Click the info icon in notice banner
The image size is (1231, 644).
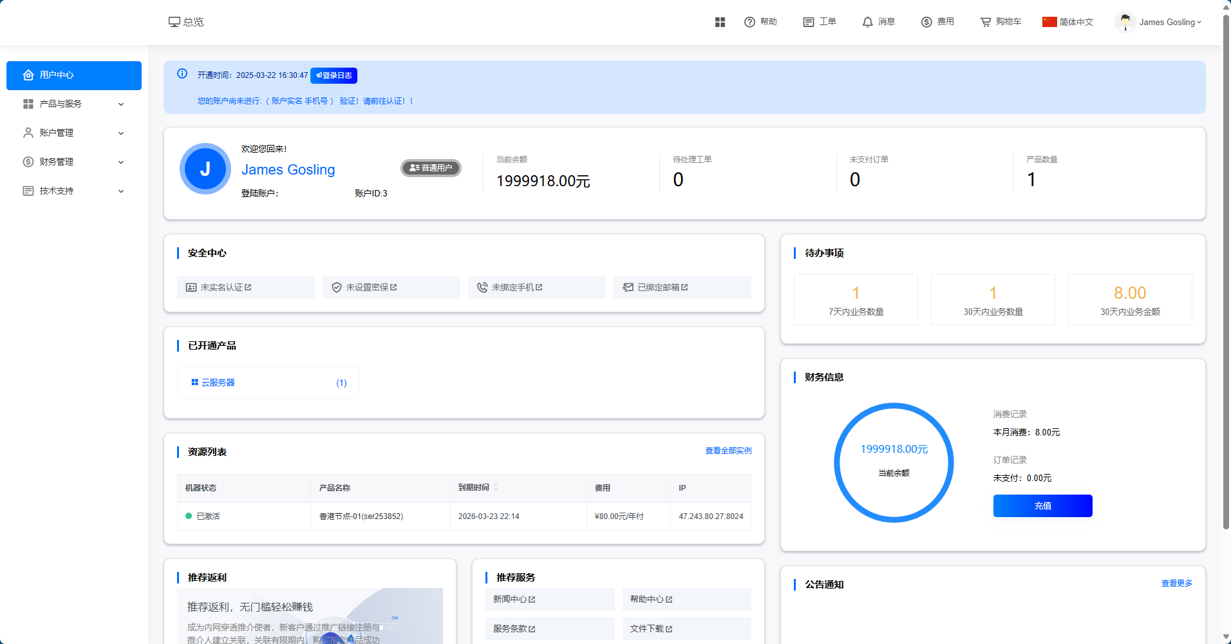pos(182,73)
